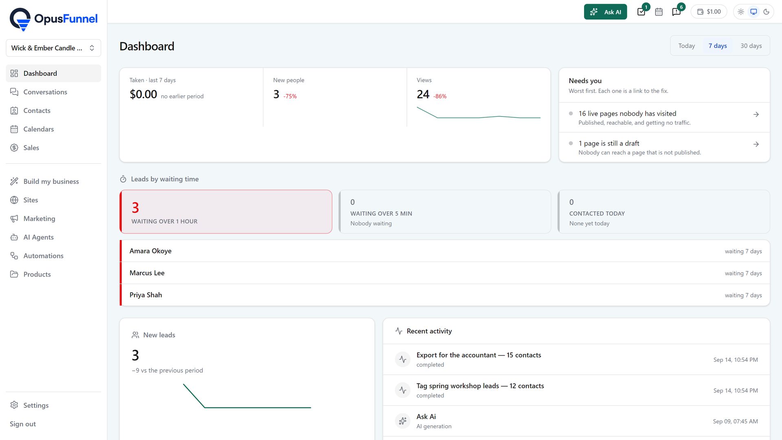Image resolution: width=782 pixels, height=440 pixels.
Task: Open the Wick & Ember Candle workspace switcher
Action: [53, 48]
